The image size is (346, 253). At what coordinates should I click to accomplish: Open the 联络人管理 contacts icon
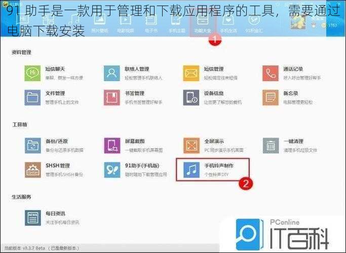(x=112, y=73)
